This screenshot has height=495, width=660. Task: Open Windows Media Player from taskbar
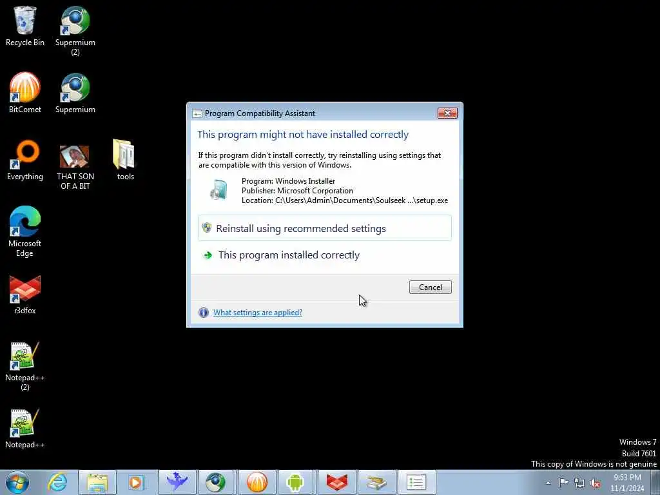(136, 482)
